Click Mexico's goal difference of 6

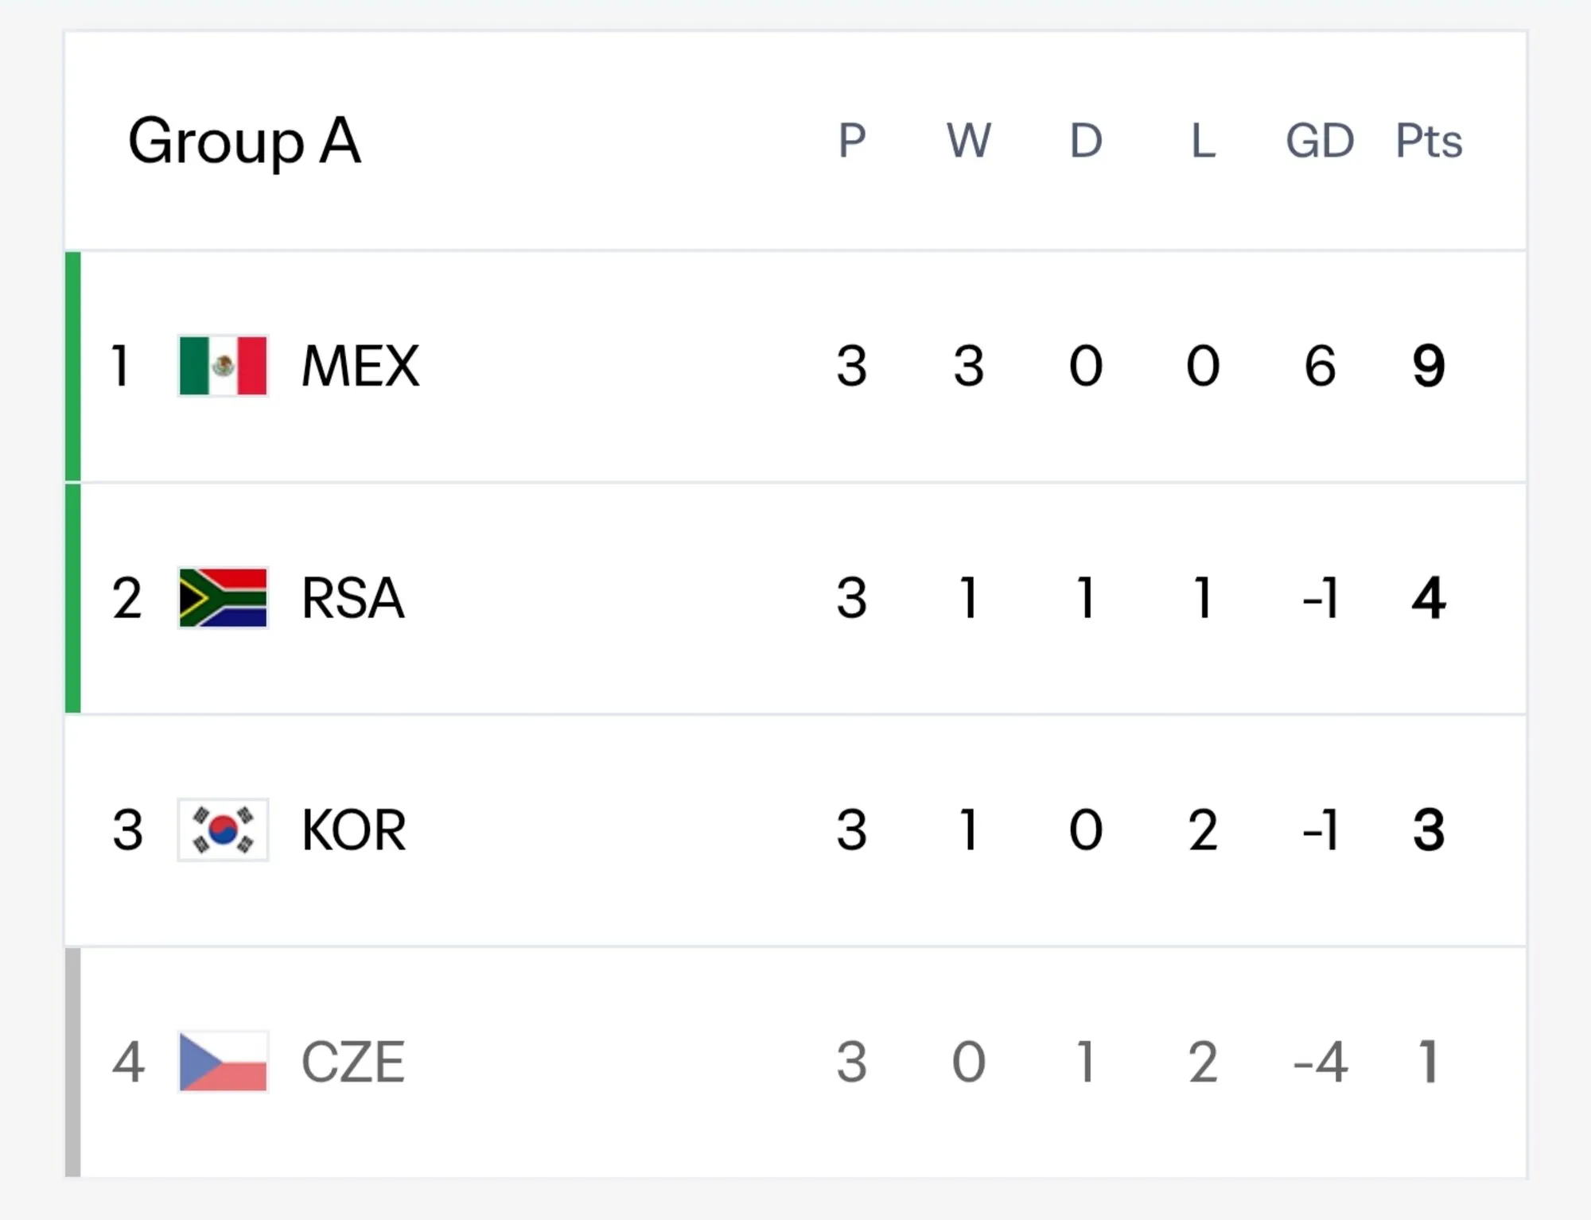(x=1320, y=366)
